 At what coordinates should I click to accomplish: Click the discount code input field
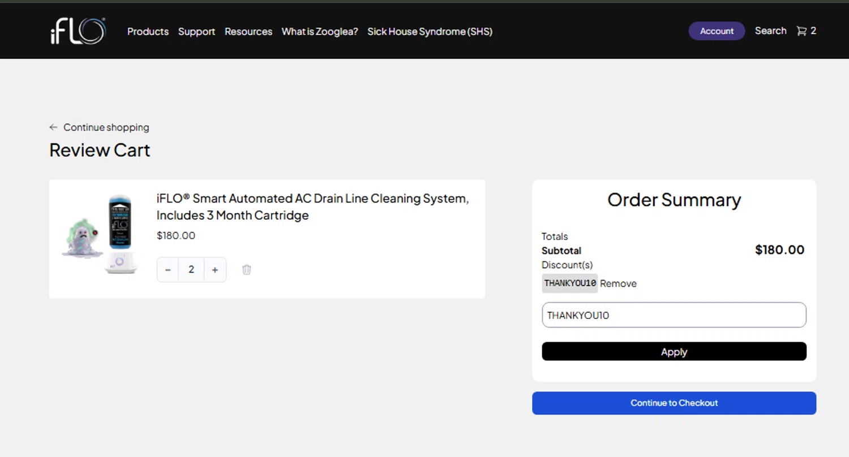(x=674, y=315)
